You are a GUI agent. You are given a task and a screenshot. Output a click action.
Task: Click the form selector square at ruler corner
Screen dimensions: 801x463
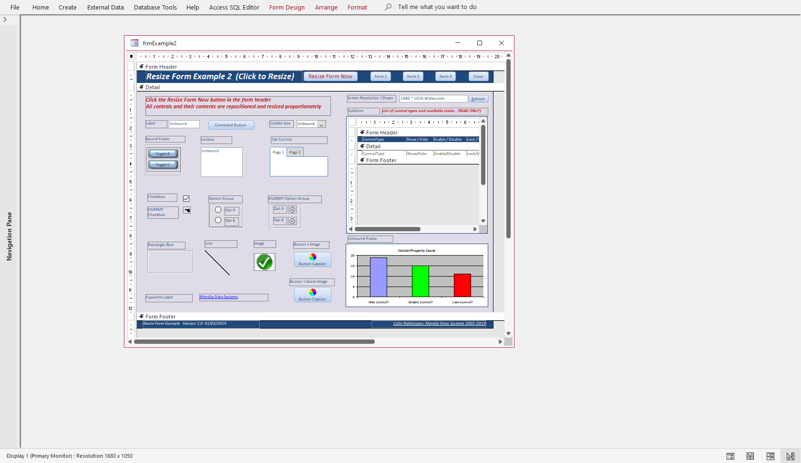tap(131, 56)
